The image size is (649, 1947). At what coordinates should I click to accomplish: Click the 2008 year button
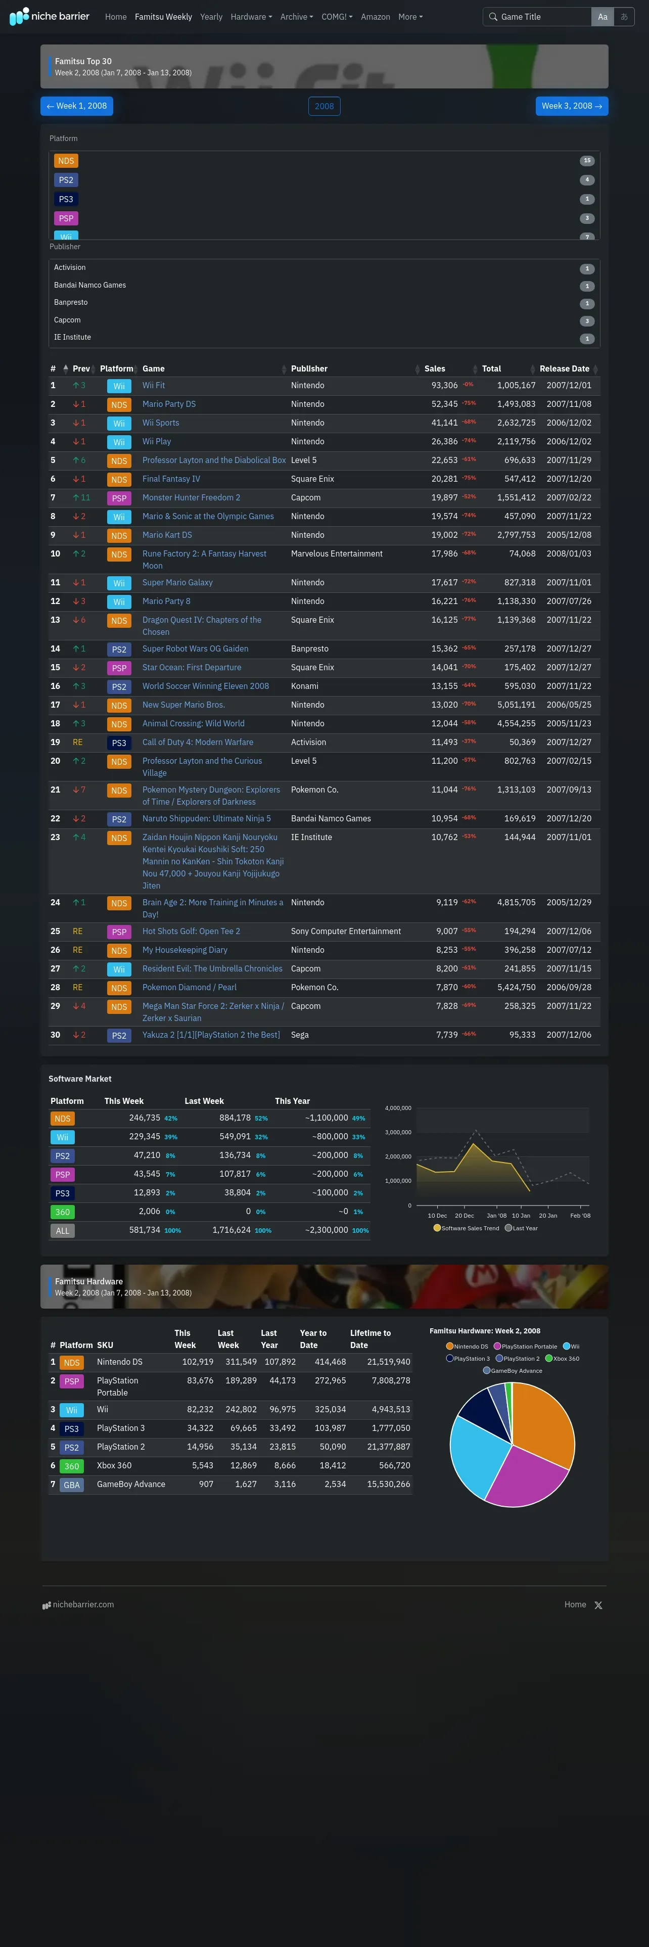324,107
